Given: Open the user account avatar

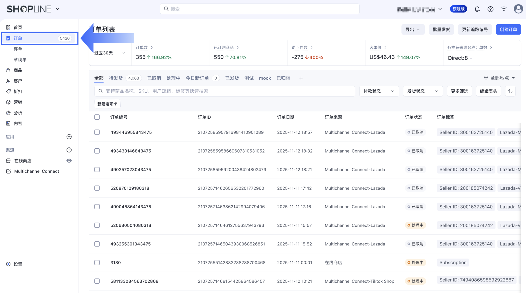Looking at the screenshot, I should 518,9.
